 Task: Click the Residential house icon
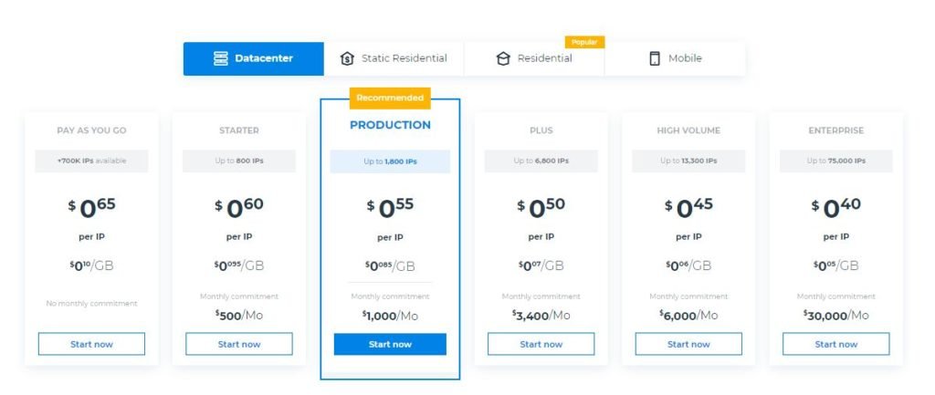(x=503, y=58)
